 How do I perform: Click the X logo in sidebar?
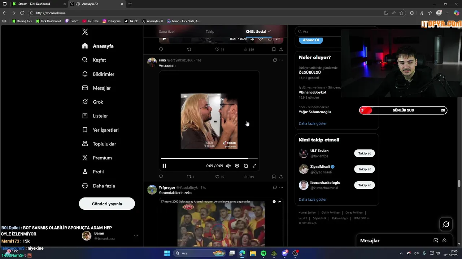pyautogui.click(x=85, y=32)
